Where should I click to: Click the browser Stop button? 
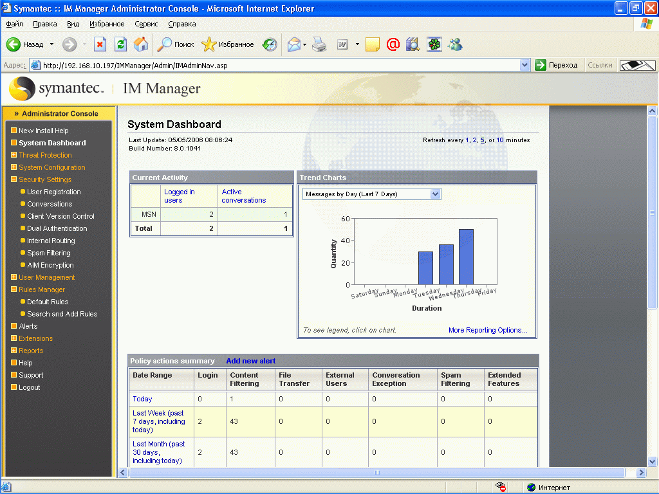coord(100,44)
